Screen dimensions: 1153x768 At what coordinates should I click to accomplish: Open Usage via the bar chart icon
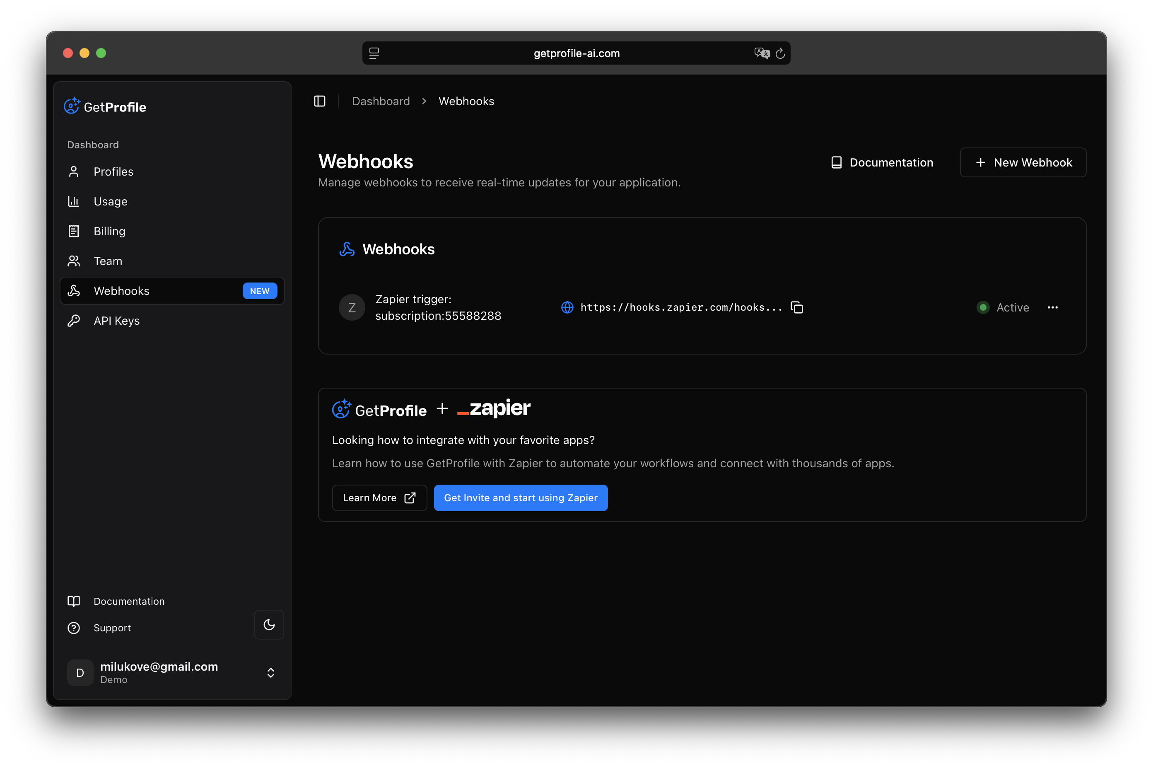pyautogui.click(x=73, y=201)
